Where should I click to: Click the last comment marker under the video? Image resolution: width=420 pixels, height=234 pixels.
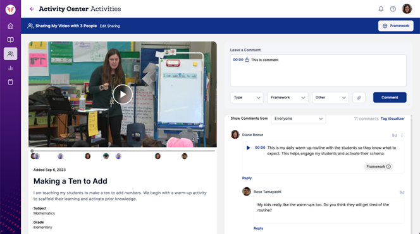click(184, 156)
